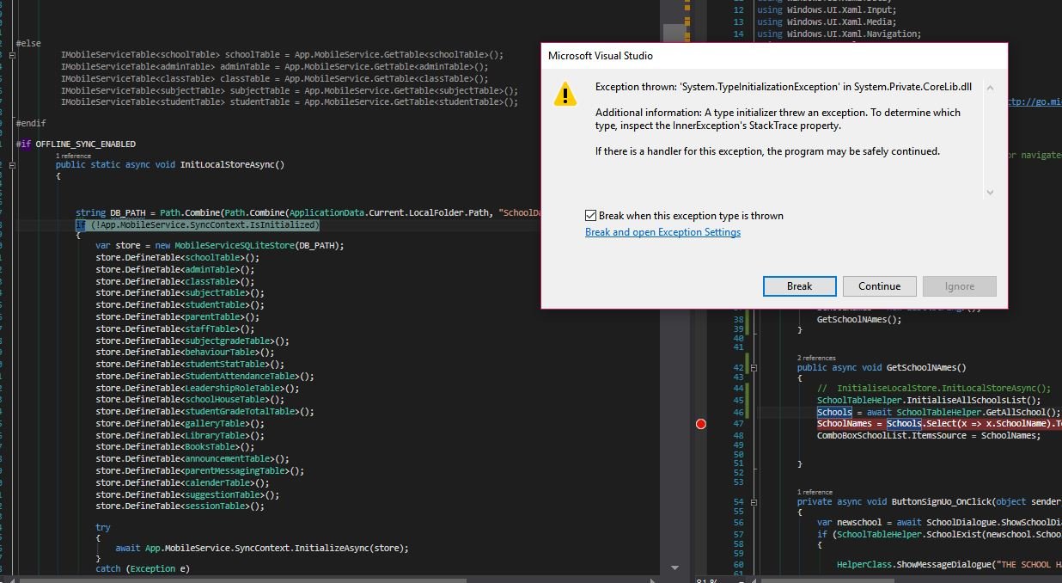Click the left editor's scroll-down arrow
This screenshot has width=1062, height=583.
click(674, 568)
